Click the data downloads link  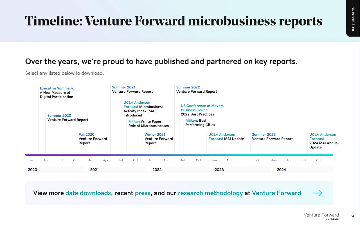[x=88, y=193]
